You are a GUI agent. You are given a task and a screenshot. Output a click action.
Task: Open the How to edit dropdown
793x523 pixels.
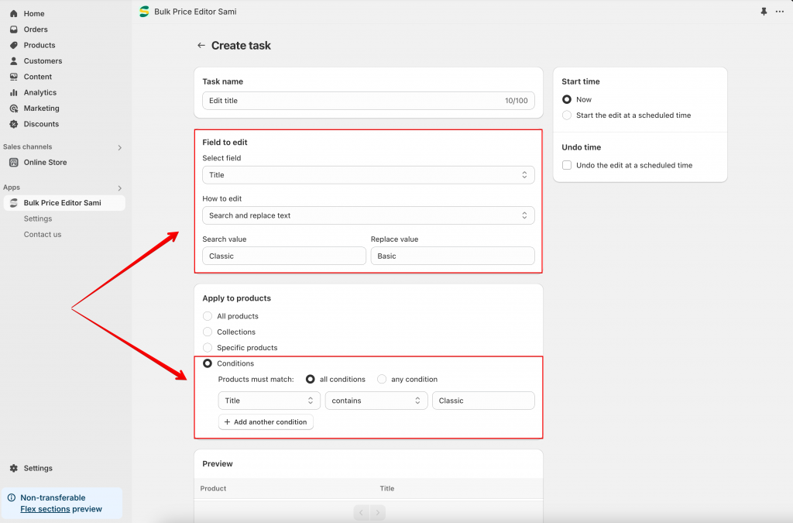(x=368, y=215)
